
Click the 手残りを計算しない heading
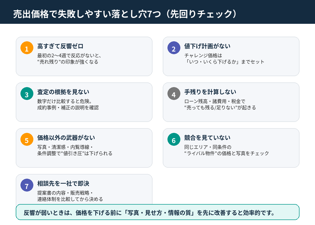[210, 92]
